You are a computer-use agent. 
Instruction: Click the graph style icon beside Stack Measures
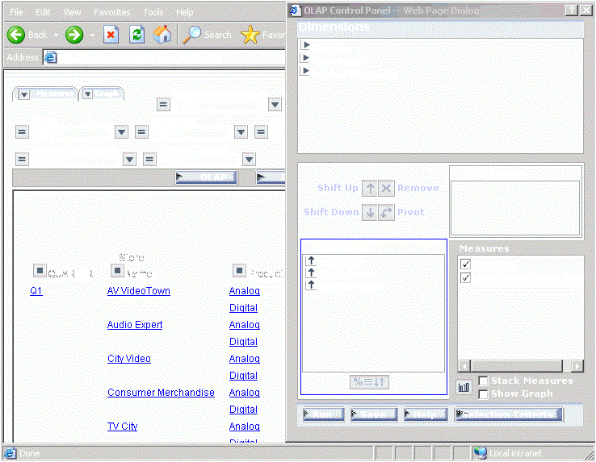pos(464,387)
